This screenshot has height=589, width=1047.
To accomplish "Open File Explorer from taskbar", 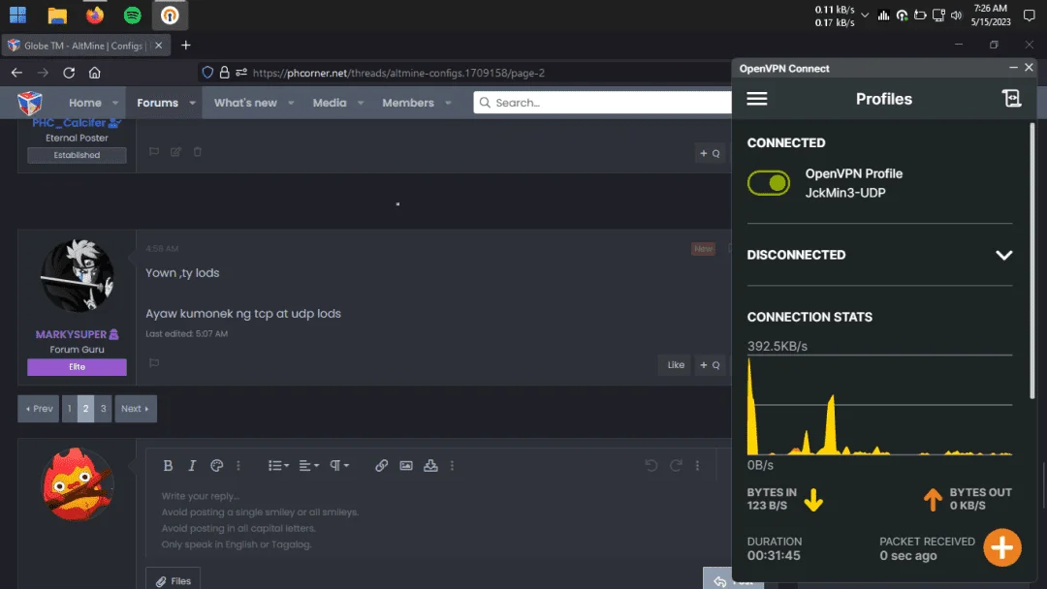I will coord(57,15).
